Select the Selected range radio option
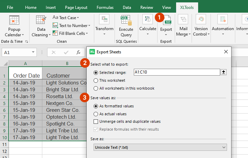This screenshot has height=158, width=248. tap(96, 73)
